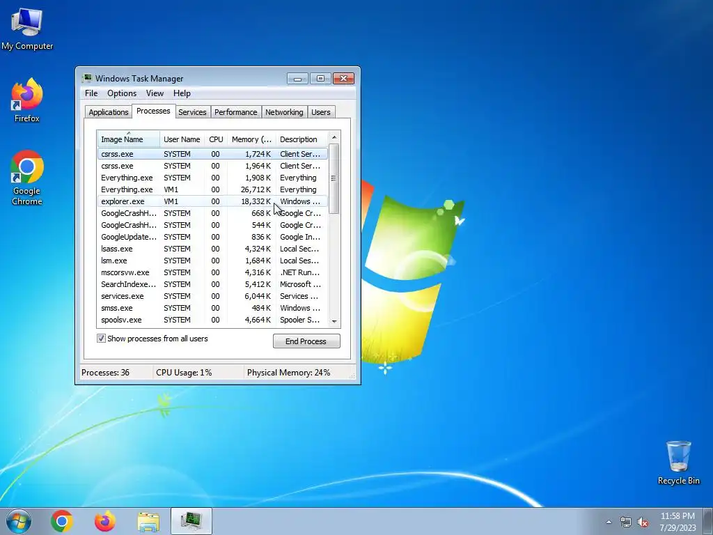Select the SearchIndexe... process
713x535 pixels.
click(x=212, y=284)
